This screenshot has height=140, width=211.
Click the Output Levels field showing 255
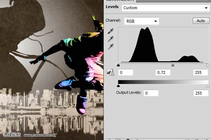click(x=201, y=93)
